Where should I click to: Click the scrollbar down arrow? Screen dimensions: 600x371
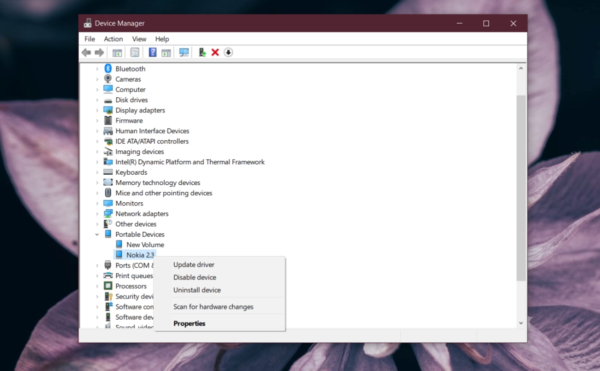click(521, 323)
